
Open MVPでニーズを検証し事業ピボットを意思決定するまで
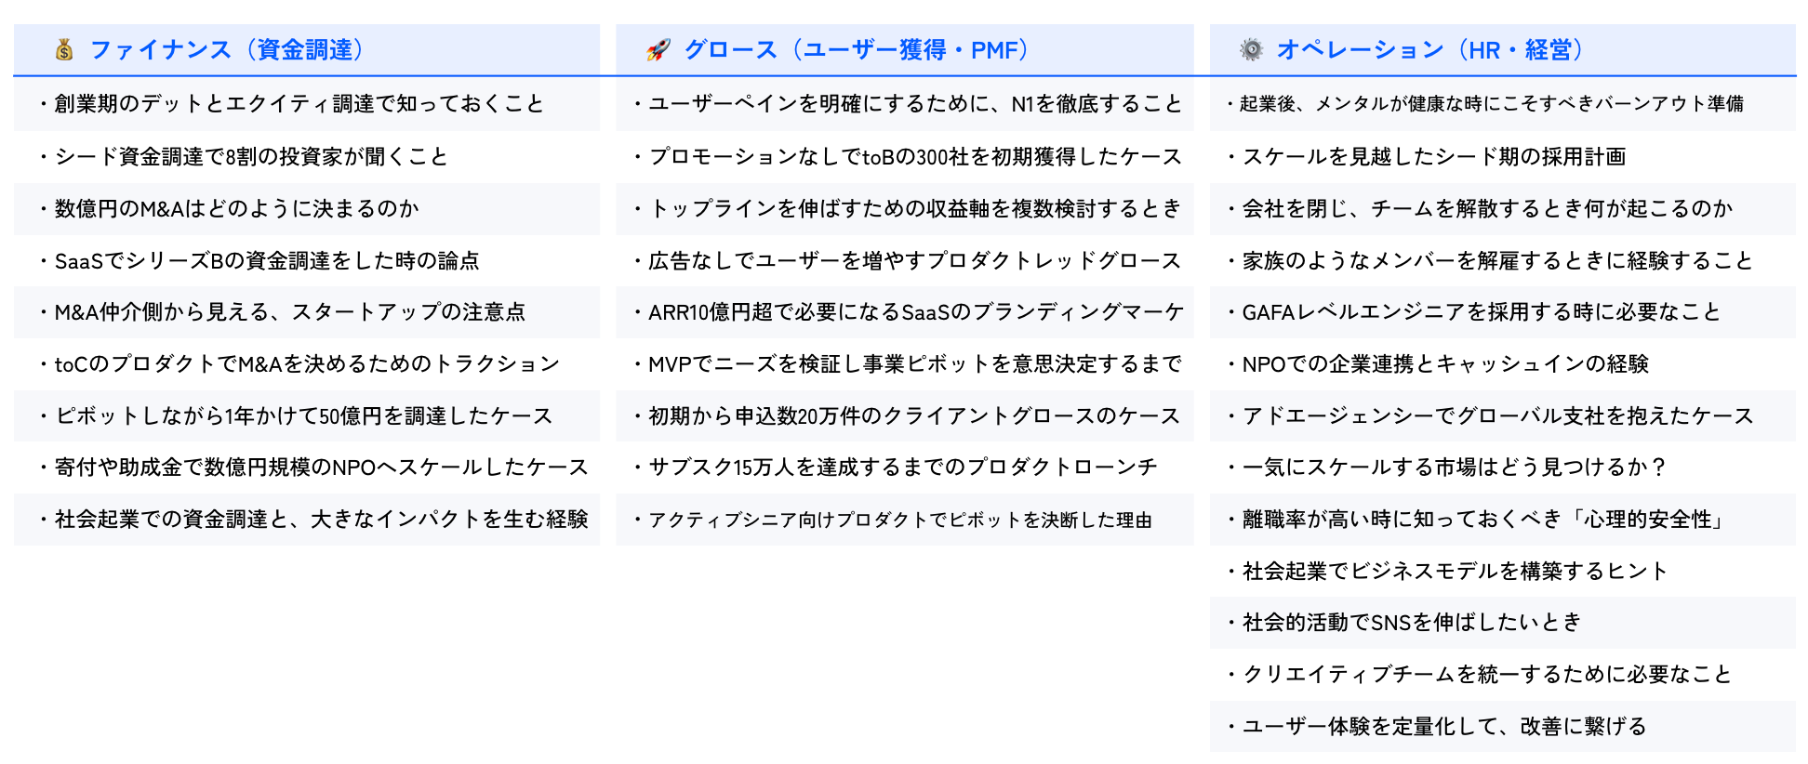[905, 363]
